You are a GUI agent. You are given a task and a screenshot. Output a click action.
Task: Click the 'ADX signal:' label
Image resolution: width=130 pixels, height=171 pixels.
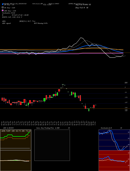click(x=6, y=23)
